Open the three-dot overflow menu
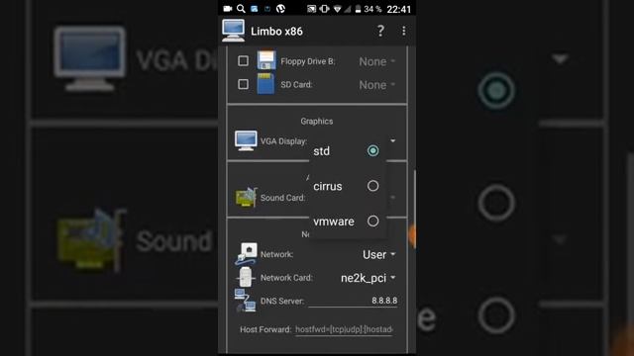 point(403,31)
